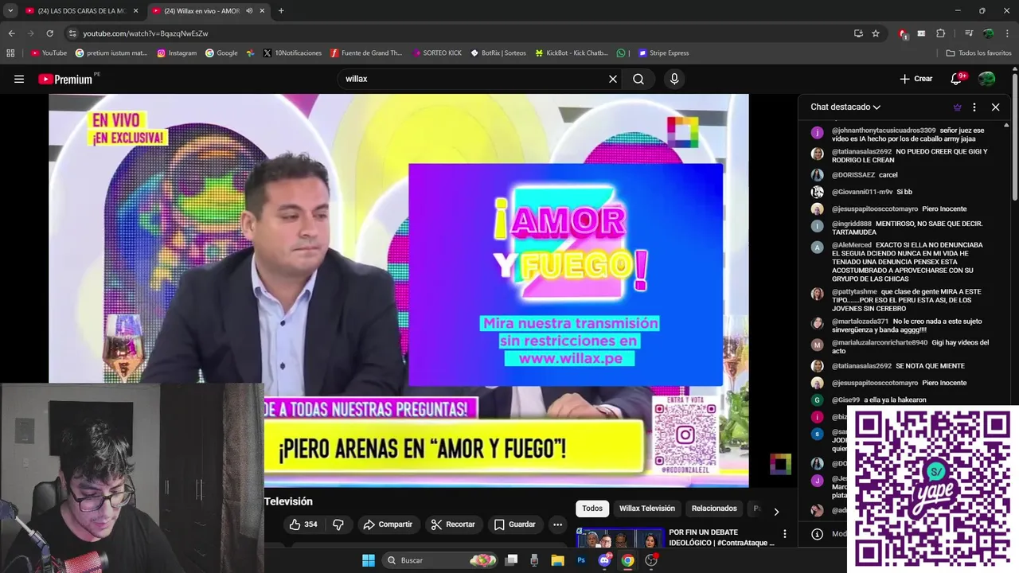The image size is (1019, 573).
Task: Open File Explorer from the taskbar
Action: coord(557,560)
